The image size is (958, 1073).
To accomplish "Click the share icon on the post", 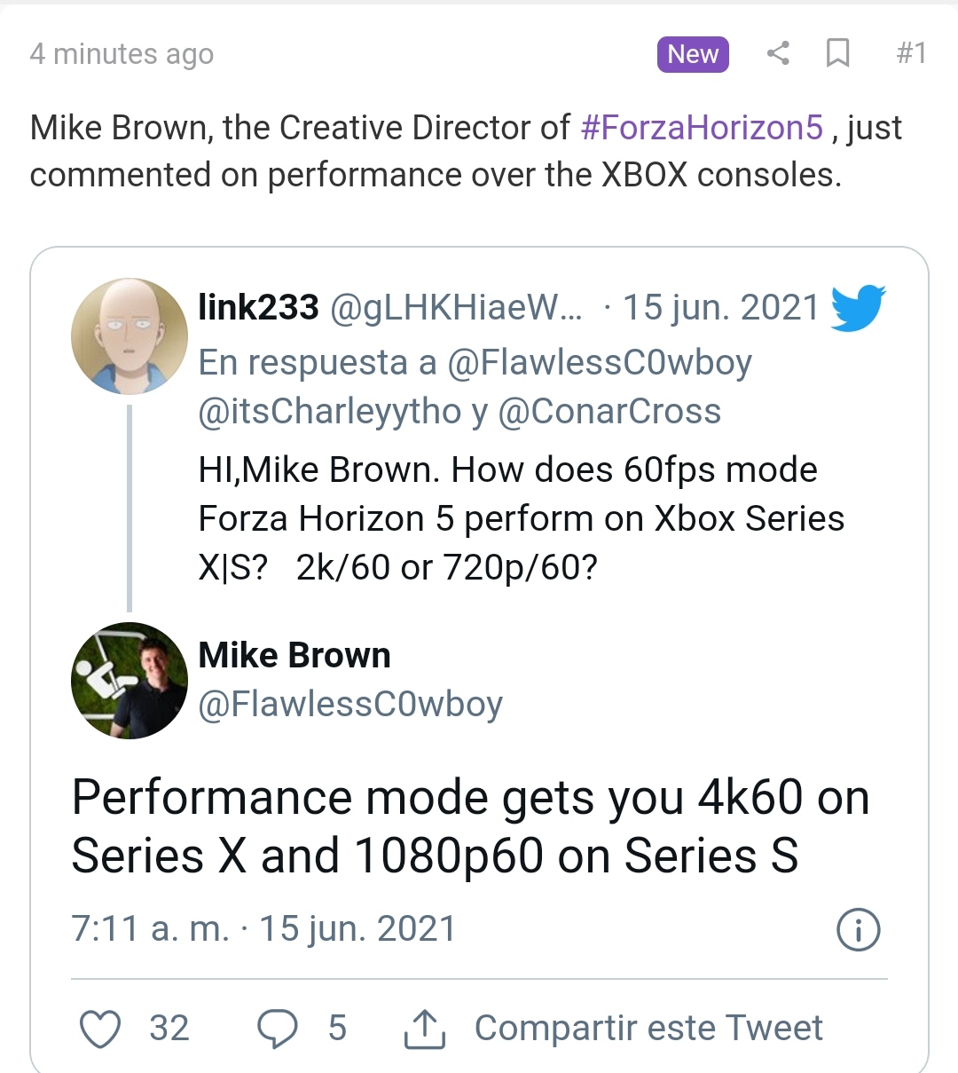I will (x=778, y=53).
